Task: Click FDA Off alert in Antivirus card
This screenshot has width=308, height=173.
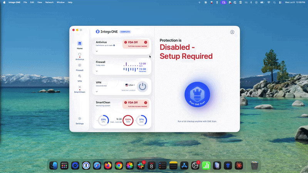Action: [x=136, y=44]
